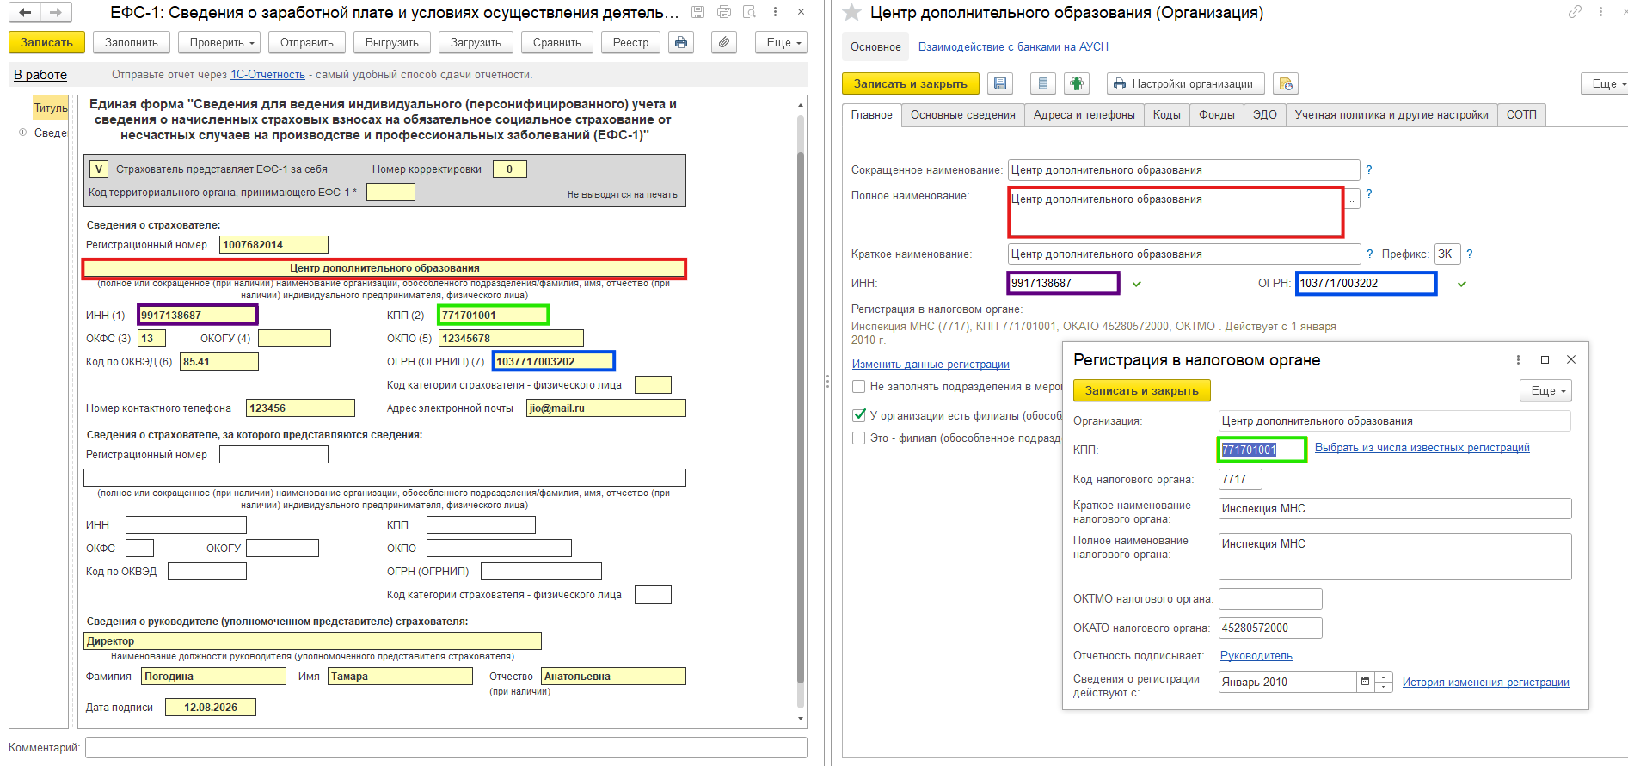Screen dimensions: 1628x766
Task: Open the Еще menu in organization toolbar
Action: [1605, 83]
